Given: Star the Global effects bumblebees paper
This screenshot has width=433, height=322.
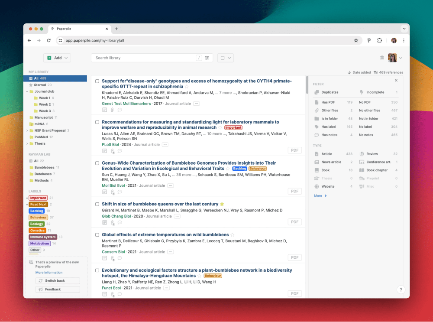Looking at the screenshot, I should 232,235.
